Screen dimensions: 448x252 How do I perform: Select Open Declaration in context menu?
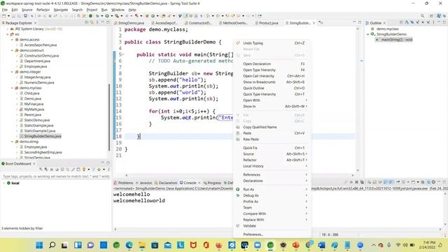click(272, 64)
